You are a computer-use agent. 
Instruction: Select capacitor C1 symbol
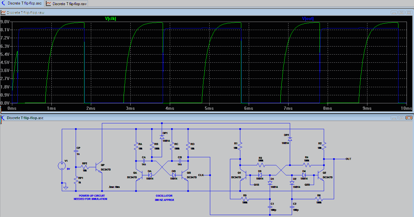270,207
